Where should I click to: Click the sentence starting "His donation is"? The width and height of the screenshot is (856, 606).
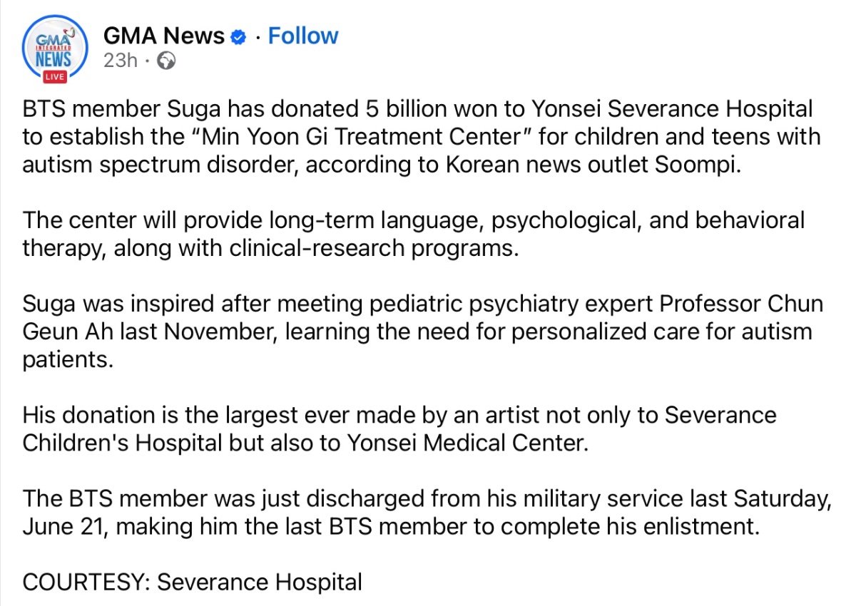point(399,428)
